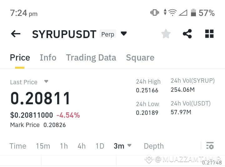Tap the battery status icon

[x=193, y=12]
